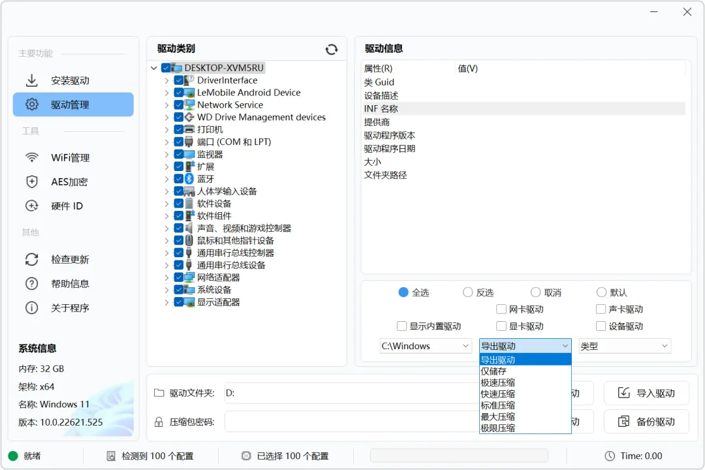Uncheck the DriverInterface checkbox

178,80
